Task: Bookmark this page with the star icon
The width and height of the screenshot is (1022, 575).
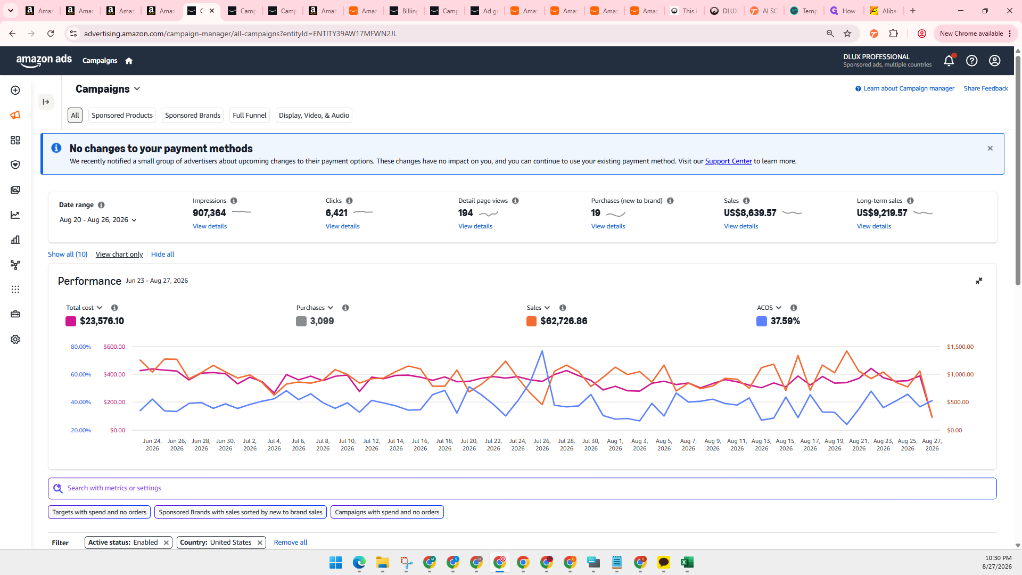Action: tap(847, 34)
